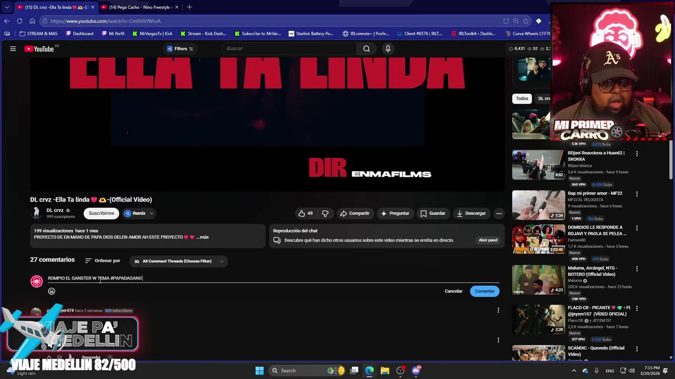The height and width of the screenshot is (379, 675).
Task: Open the tab list chevron
Action: [x=6, y=7]
